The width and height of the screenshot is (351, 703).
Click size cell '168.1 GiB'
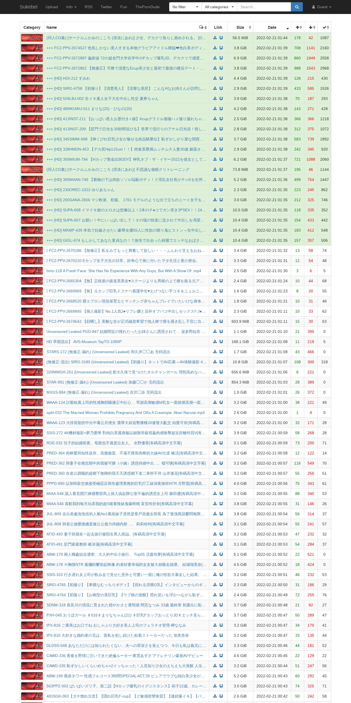[x=240, y=342]
